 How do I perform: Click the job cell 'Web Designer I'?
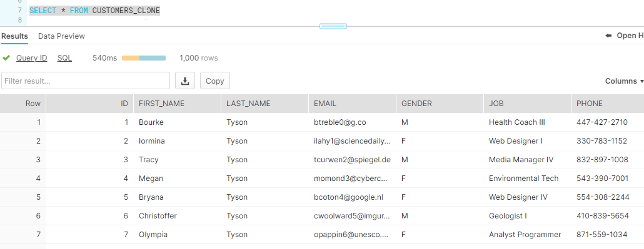(x=515, y=141)
